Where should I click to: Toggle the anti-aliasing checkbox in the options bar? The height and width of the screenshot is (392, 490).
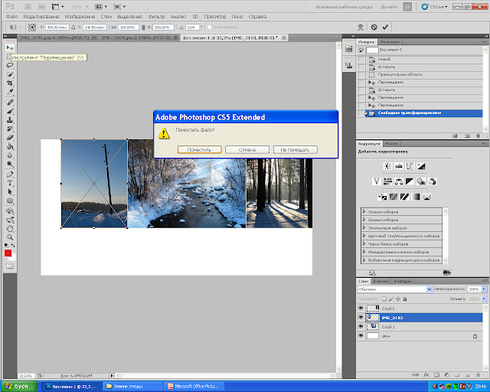pos(210,28)
